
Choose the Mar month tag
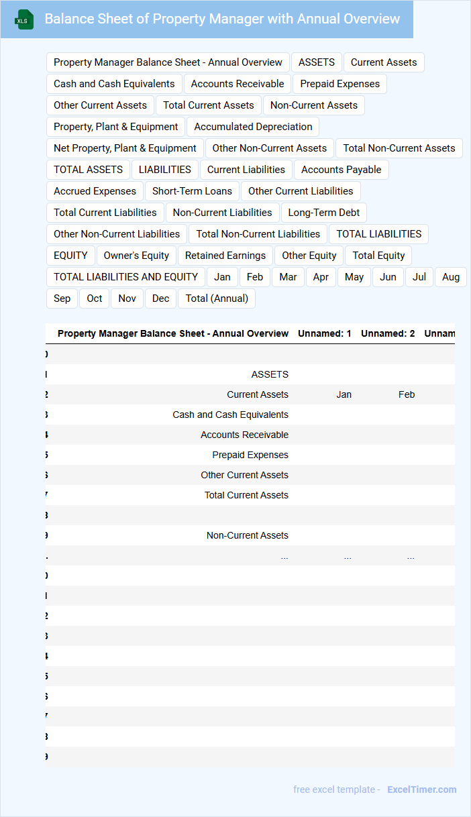tap(289, 277)
